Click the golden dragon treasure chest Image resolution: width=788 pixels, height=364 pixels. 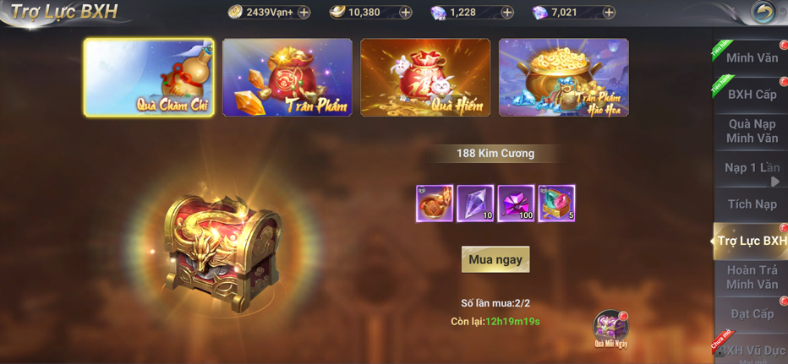(222, 252)
